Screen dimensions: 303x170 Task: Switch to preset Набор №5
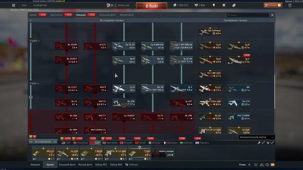coord(101,165)
